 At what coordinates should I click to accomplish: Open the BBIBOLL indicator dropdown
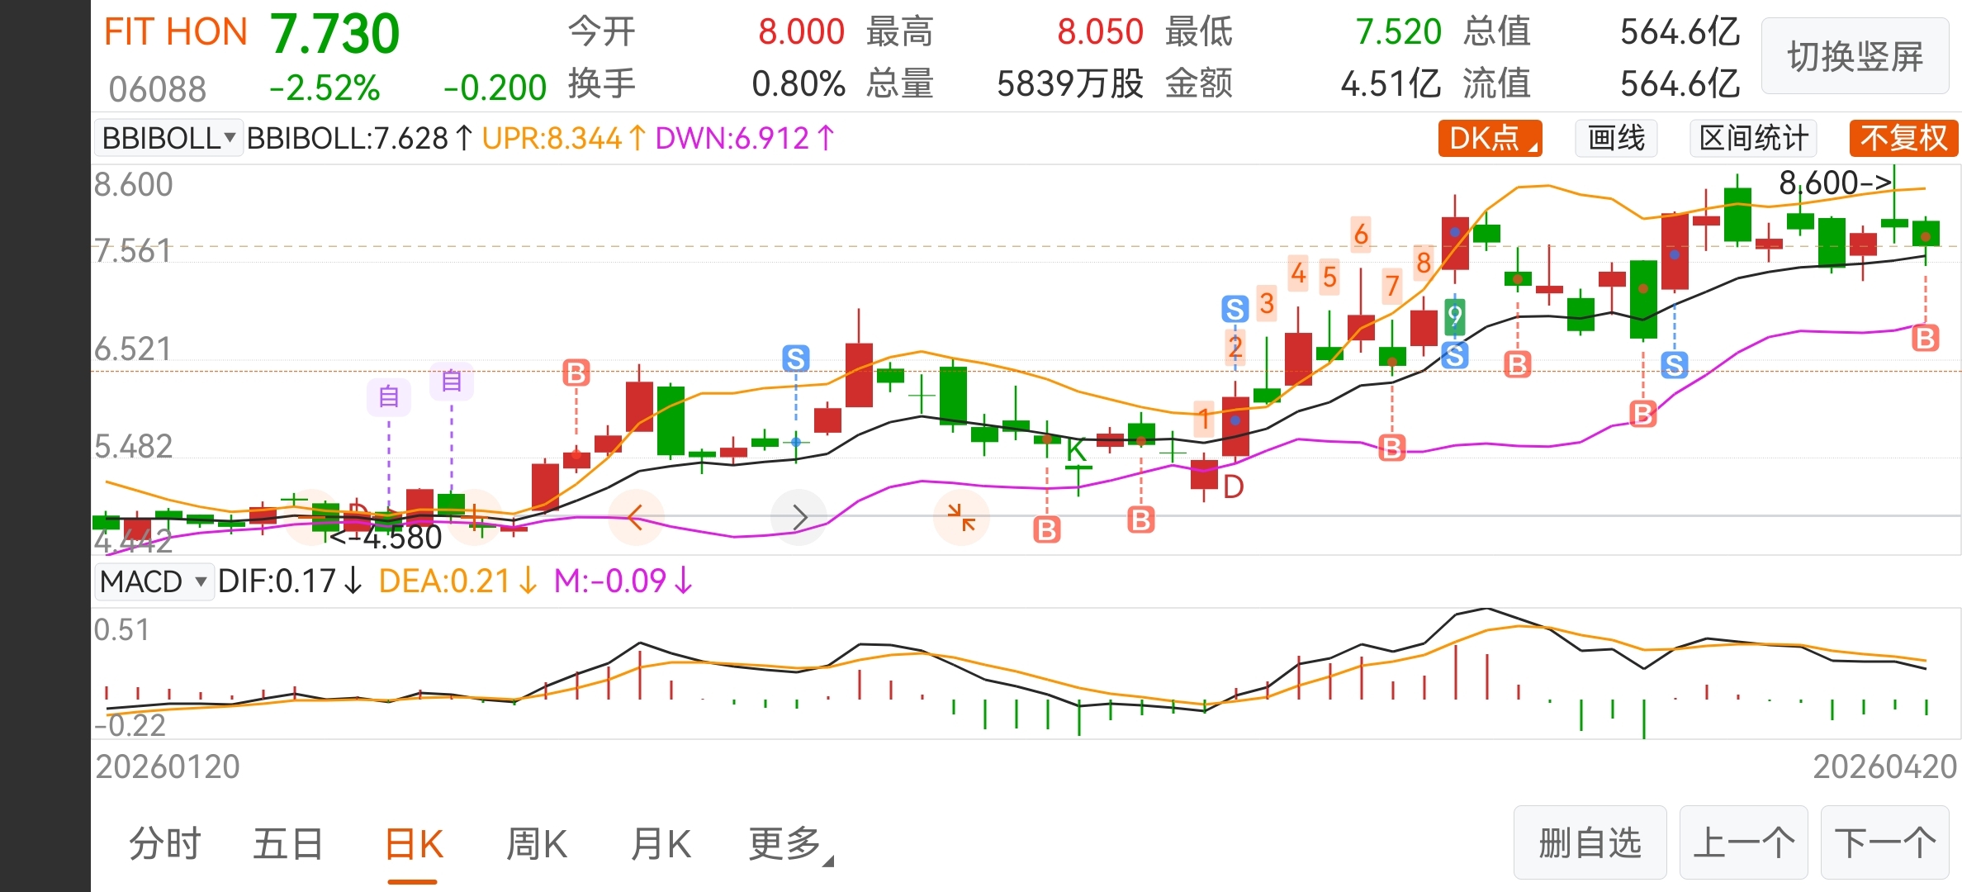click(x=168, y=138)
